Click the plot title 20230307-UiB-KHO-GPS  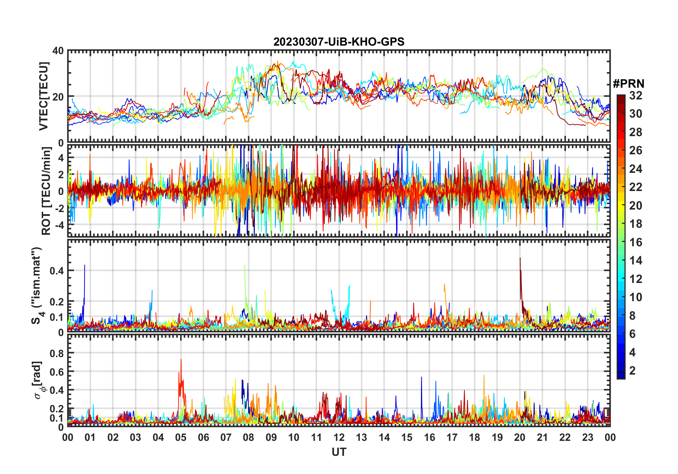point(339,42)
